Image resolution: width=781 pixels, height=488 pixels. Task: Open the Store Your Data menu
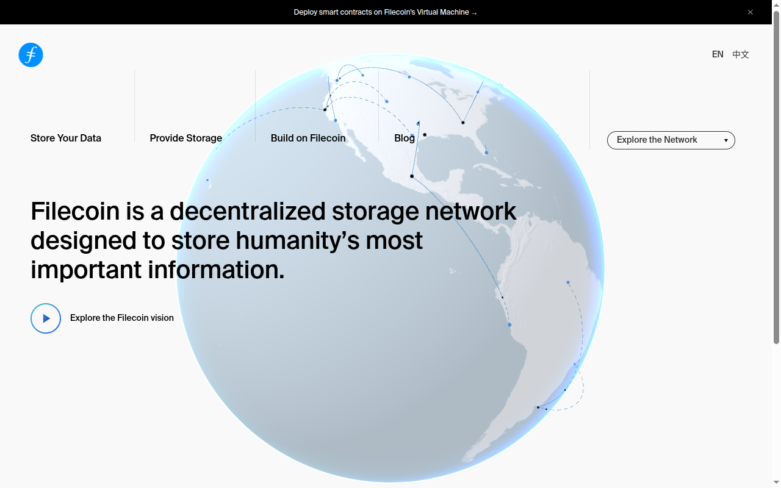(66, 138)
